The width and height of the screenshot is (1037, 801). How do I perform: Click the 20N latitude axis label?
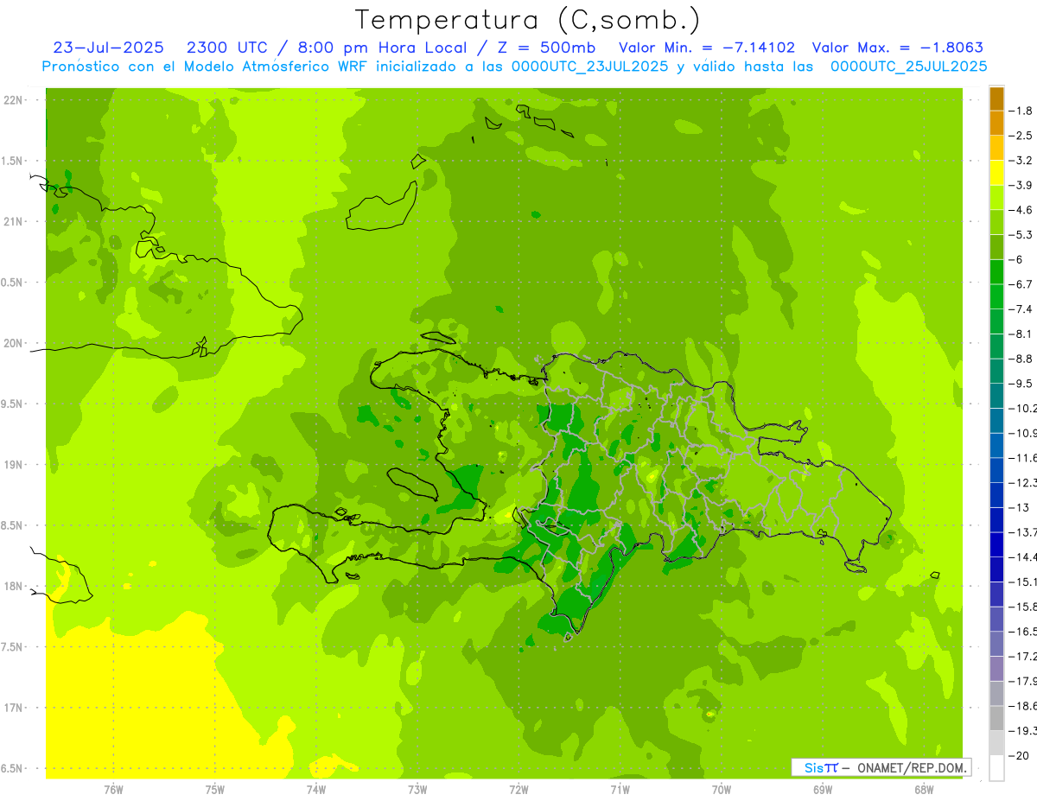[x=14, y=343]
